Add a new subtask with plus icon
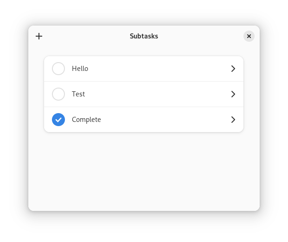This screenshot has width=288, height=242. coord(39,36)
